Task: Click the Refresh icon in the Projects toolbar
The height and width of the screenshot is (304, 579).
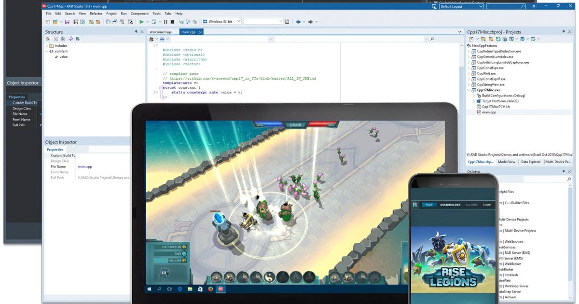Action: [x=498, y=38]
